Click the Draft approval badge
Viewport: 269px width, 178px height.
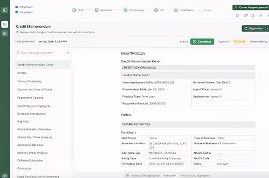tap(240, 41)
